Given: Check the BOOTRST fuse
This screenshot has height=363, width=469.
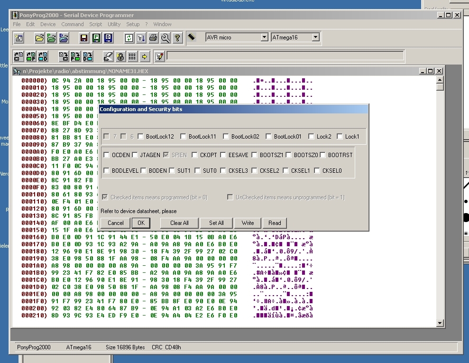Looking at the screenshot, I should (323, 155).
